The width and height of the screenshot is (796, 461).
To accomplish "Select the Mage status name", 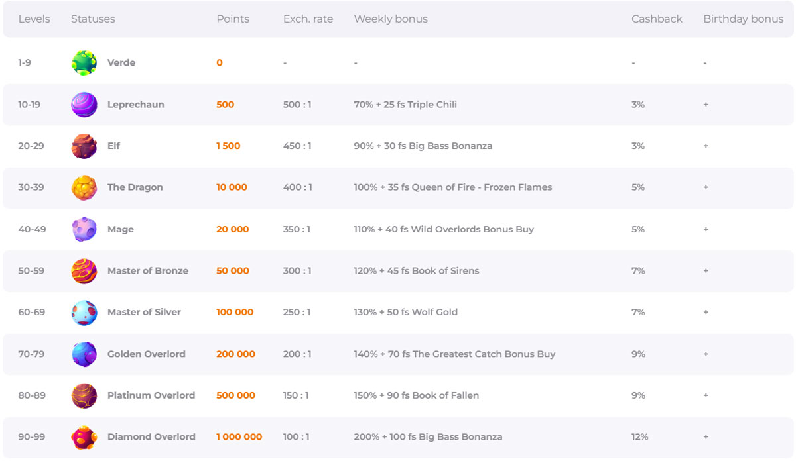I will 121,229.
